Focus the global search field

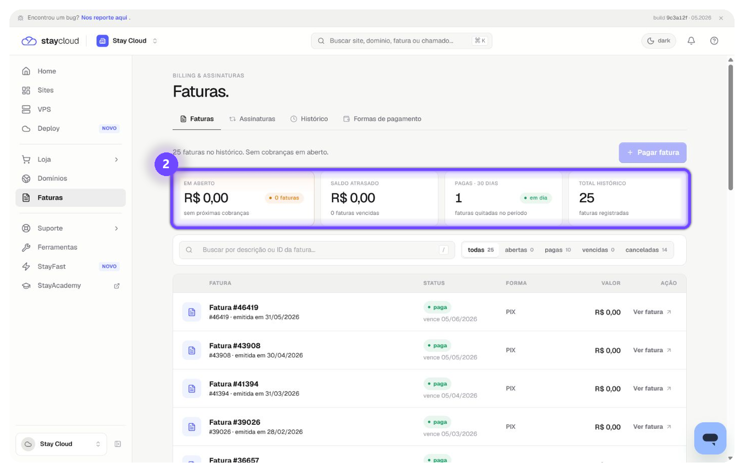[x=401, y=40]
